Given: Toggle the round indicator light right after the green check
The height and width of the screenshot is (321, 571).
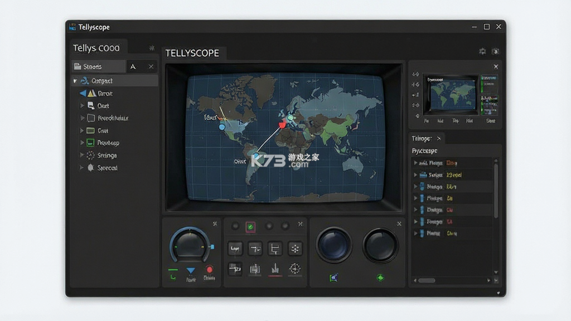Looking at the screenshot, I should 269,226.
